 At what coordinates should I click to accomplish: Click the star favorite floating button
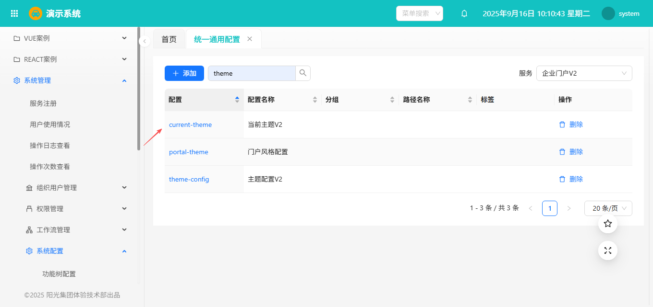click(607, 224)
